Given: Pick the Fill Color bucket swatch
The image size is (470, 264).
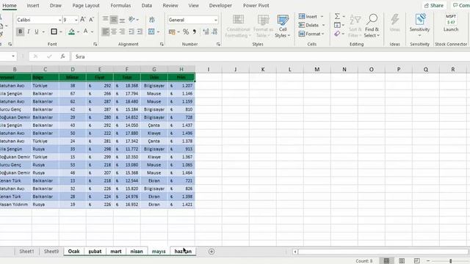Looking at the screenshot, I should click(71, 32).
